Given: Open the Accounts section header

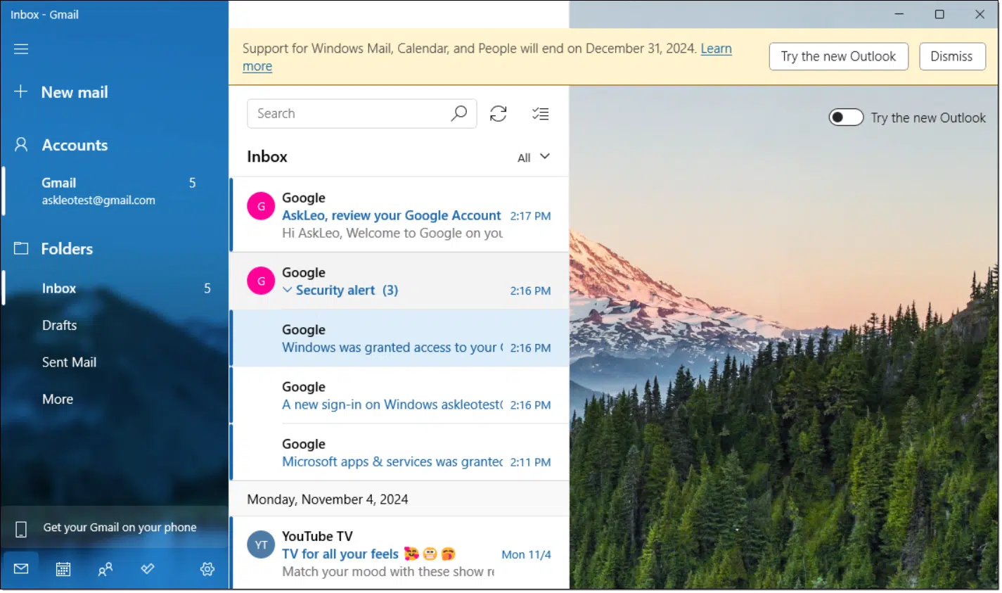Looking at the screenshot, I should (x=115, y=145).
